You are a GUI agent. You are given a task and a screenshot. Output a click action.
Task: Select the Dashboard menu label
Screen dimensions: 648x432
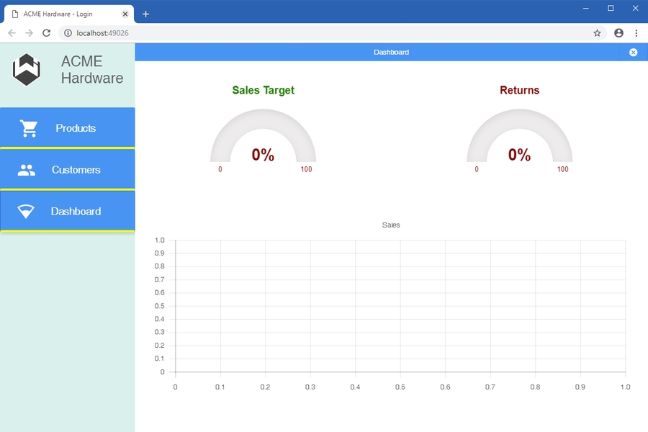pyautogui.click(x=76, y=211)
